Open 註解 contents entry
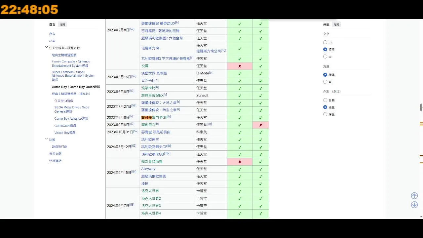This screenshot has width=423, height=238. (52, 139)
